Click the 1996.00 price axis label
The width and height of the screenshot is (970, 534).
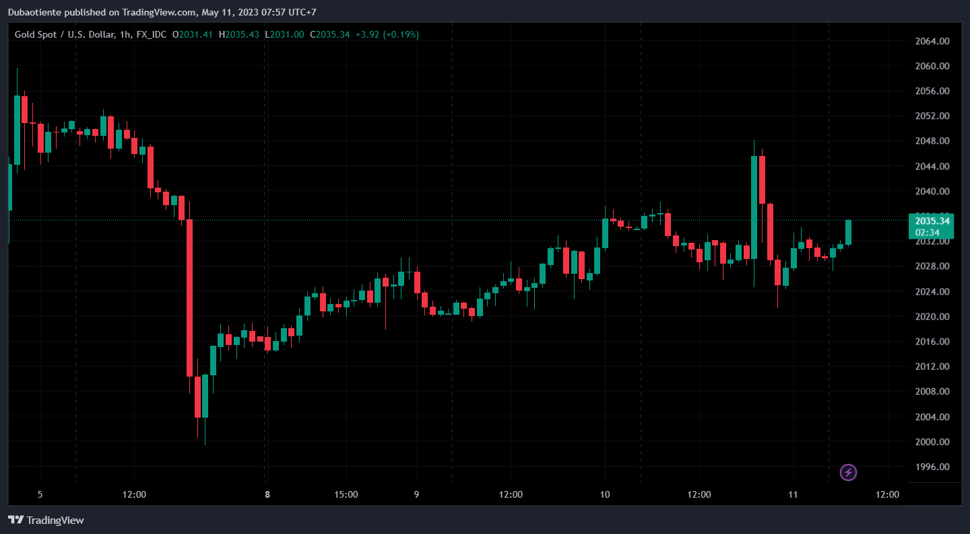coord(932,467)
